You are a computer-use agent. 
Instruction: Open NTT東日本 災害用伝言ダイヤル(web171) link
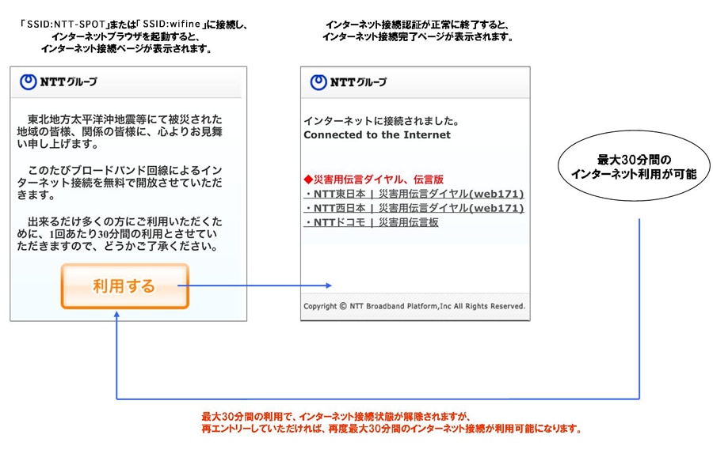414,194
